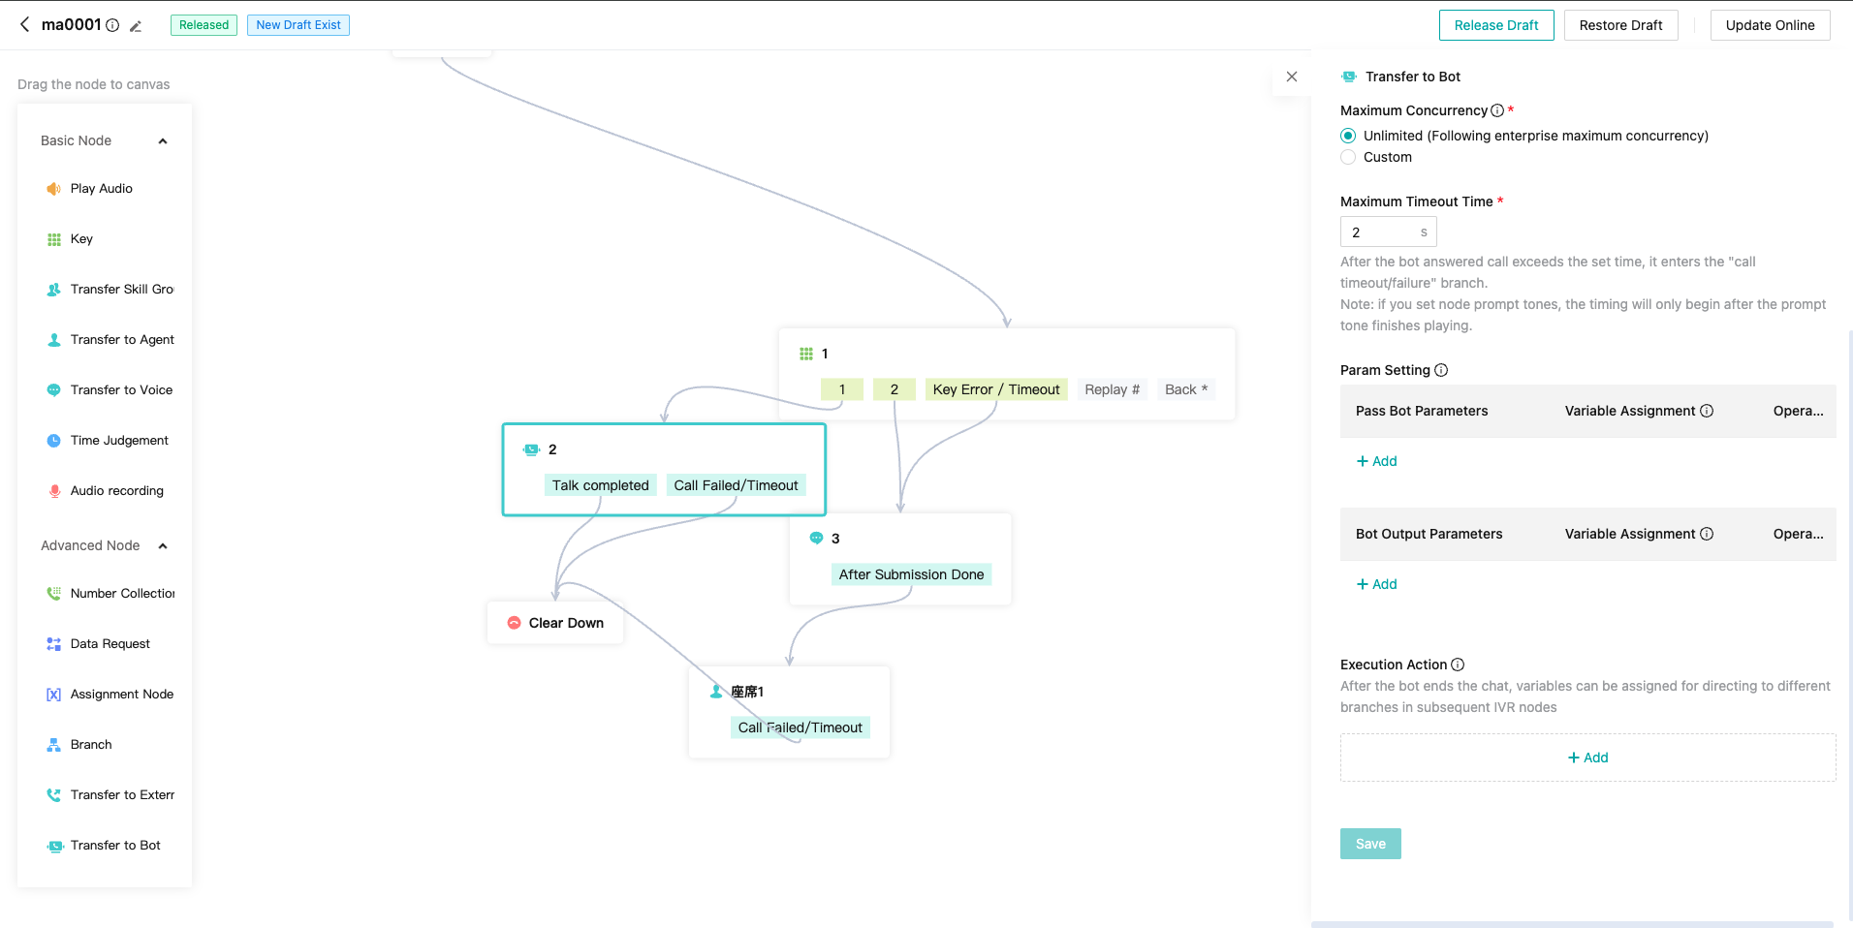Viewport: 1853px width, 928px height.
Task: Select Call Failed/Timeout branch on node 2
Action: [x=737, y=485]
